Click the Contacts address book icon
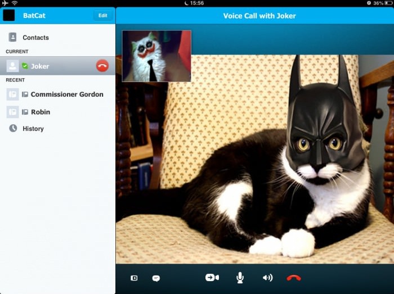The width and height of the screenshot is (394, 294). (x=12, y=37)
